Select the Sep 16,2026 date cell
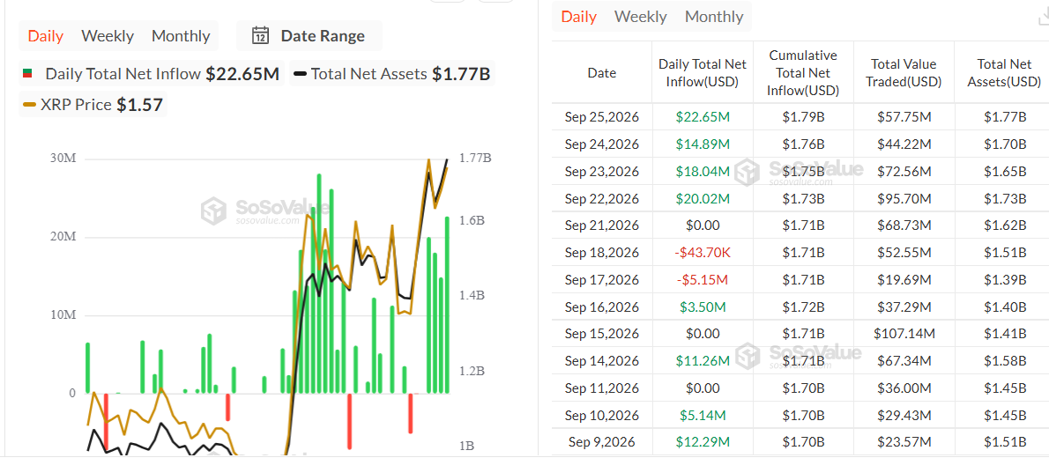Viewport: 1049px width, 458px height. click(x=602, y=307)
